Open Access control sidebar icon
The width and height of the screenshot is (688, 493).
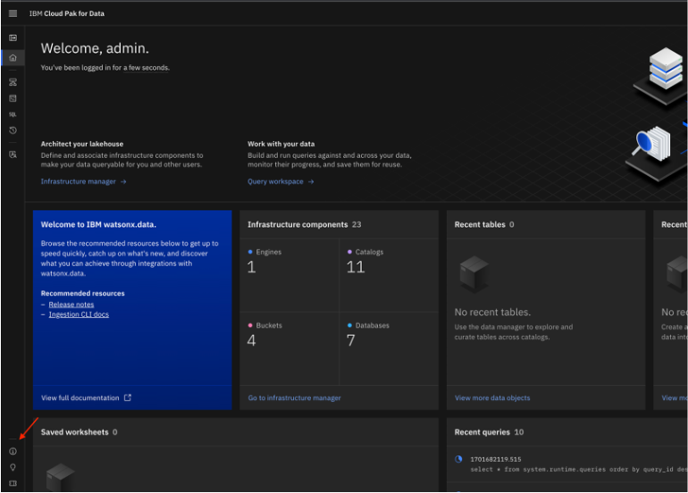(x=13, y=155)
